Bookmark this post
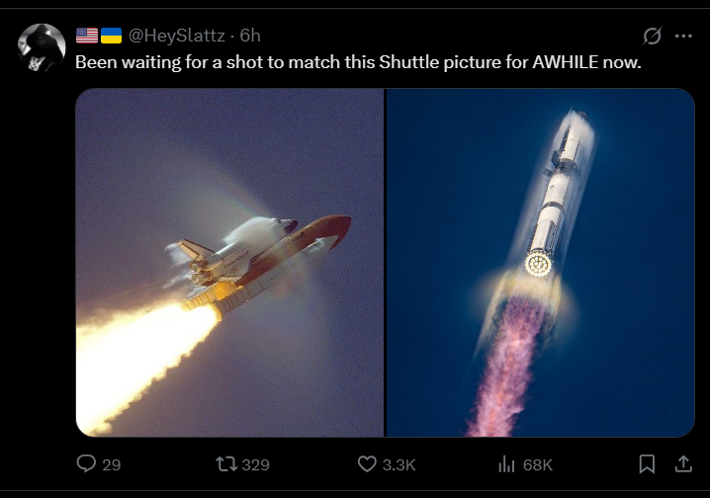 [647, 464]
